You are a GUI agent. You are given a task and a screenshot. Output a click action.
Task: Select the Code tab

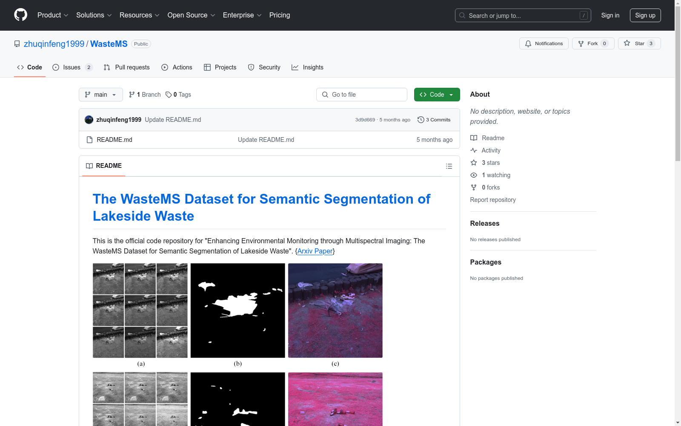point(30,67)
